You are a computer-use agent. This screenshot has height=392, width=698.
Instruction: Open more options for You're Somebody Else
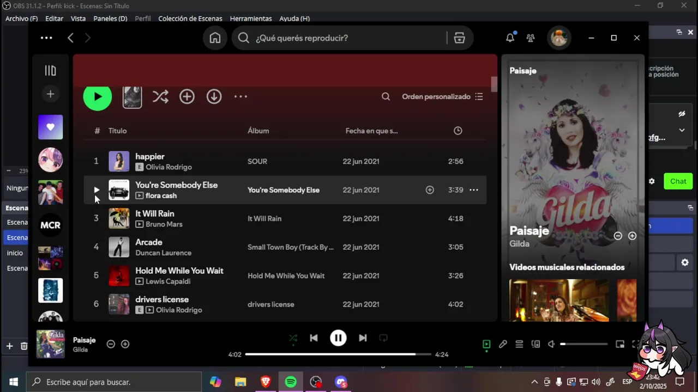click(474, 190)
